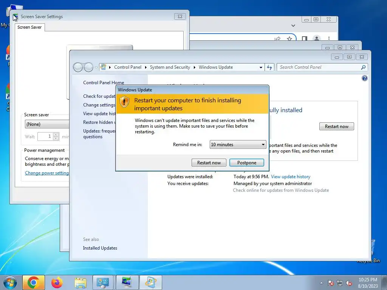The image size is (387, 290).
Task: Click the address bar refresh button
Action: [269, 67]
